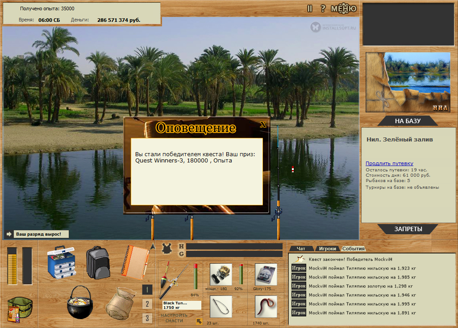Click the hook icon showing 23 шт.
Screen dimensions: 458x328
coord(221,307)
